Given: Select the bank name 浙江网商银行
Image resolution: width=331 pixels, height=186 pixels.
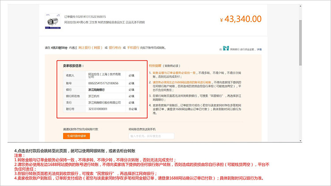Looking at the screenshot, I should (x=96, y=90).
